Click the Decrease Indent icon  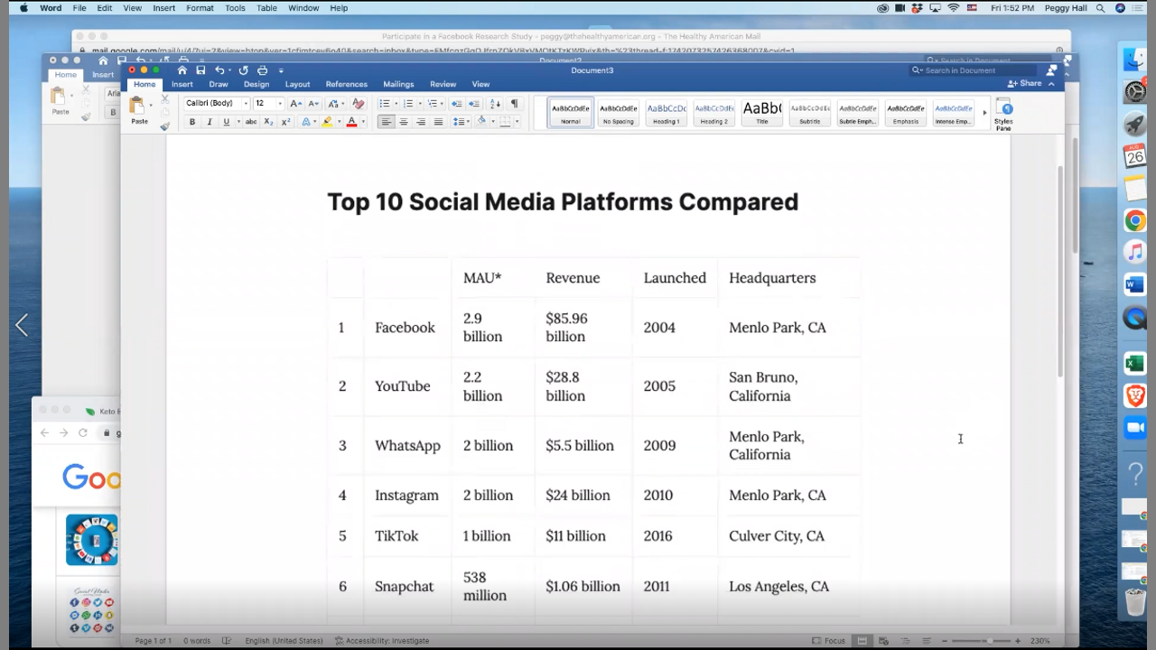457,104
